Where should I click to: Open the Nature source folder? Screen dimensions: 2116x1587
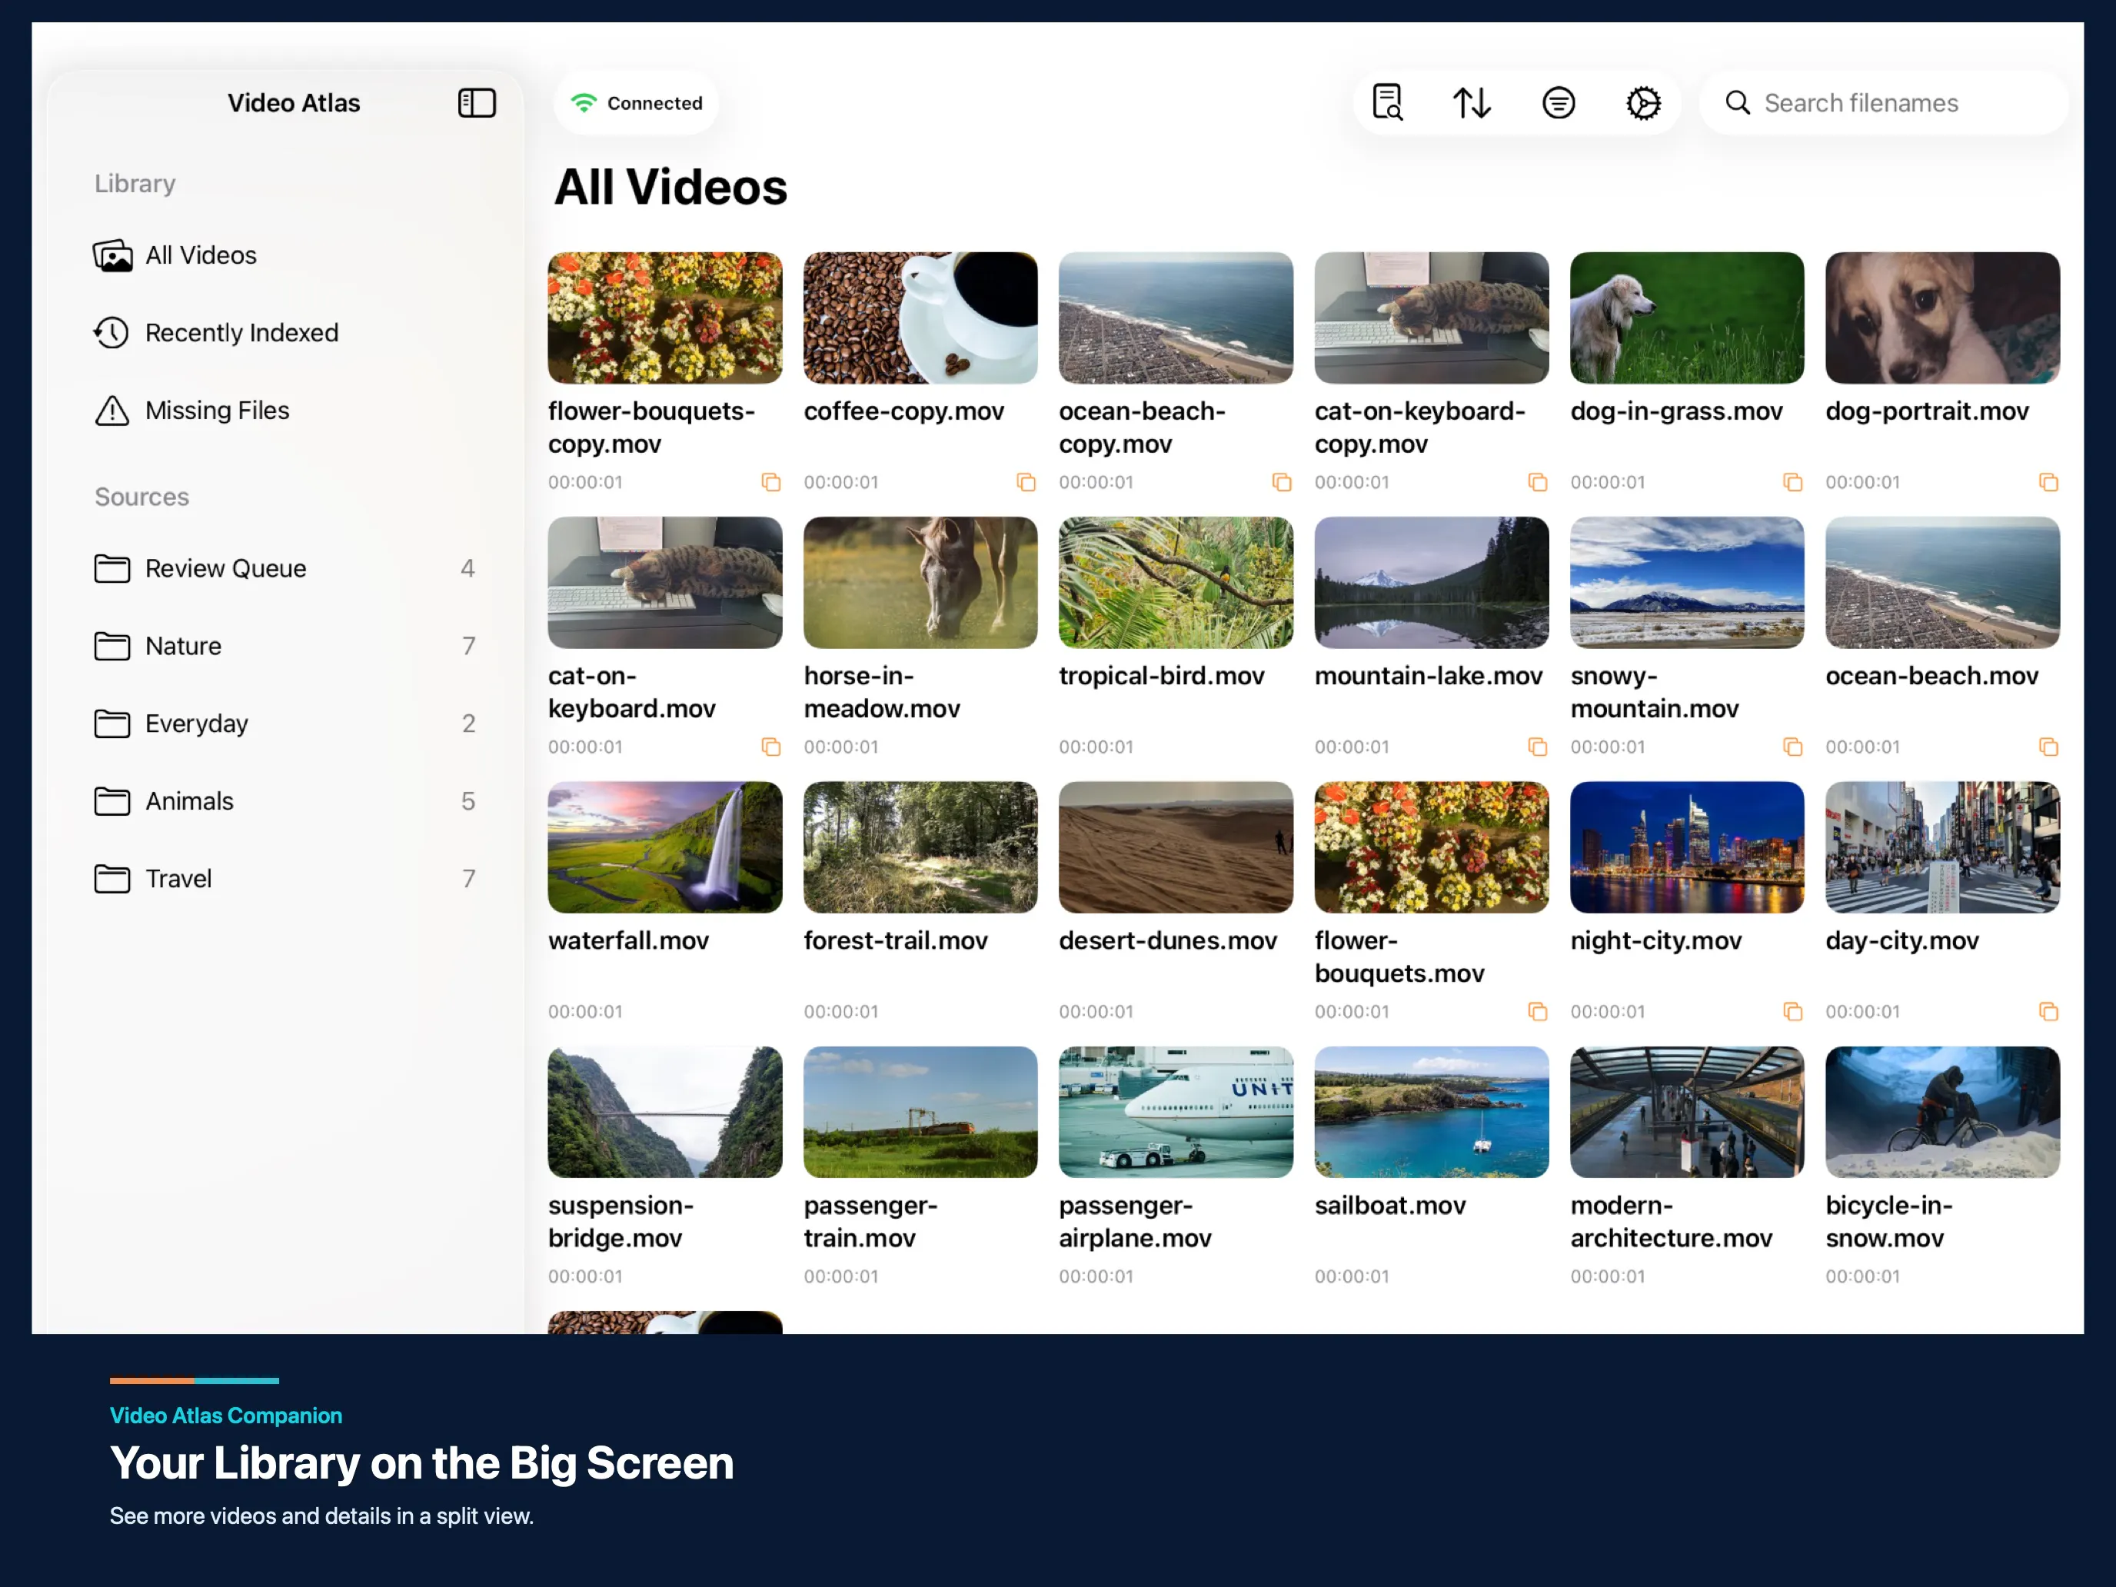click(285, 646)
